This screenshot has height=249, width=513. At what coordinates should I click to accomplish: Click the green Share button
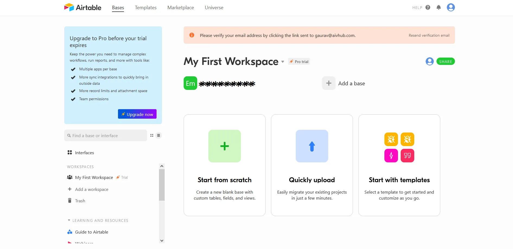click(446, 61)
